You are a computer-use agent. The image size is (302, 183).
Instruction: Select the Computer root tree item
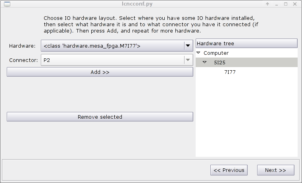tap(216, 53)
